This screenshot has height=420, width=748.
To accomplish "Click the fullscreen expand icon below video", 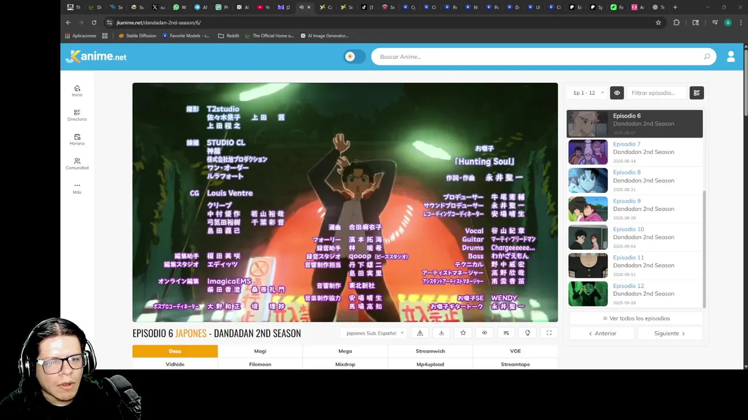I will point(549,333).
